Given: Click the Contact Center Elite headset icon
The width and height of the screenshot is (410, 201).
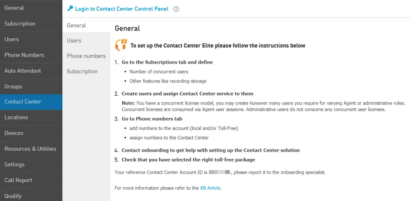Looking at the screenshot, I should tap(121, 45).
